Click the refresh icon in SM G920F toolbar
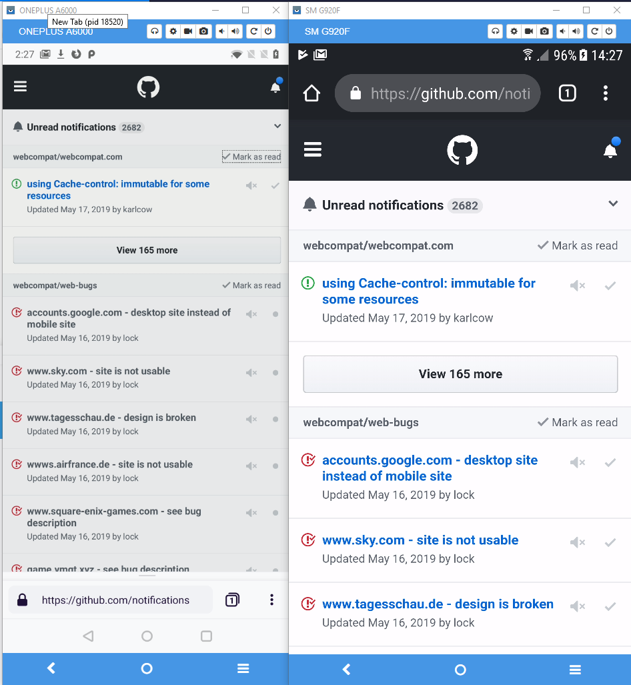 (595, 31)
